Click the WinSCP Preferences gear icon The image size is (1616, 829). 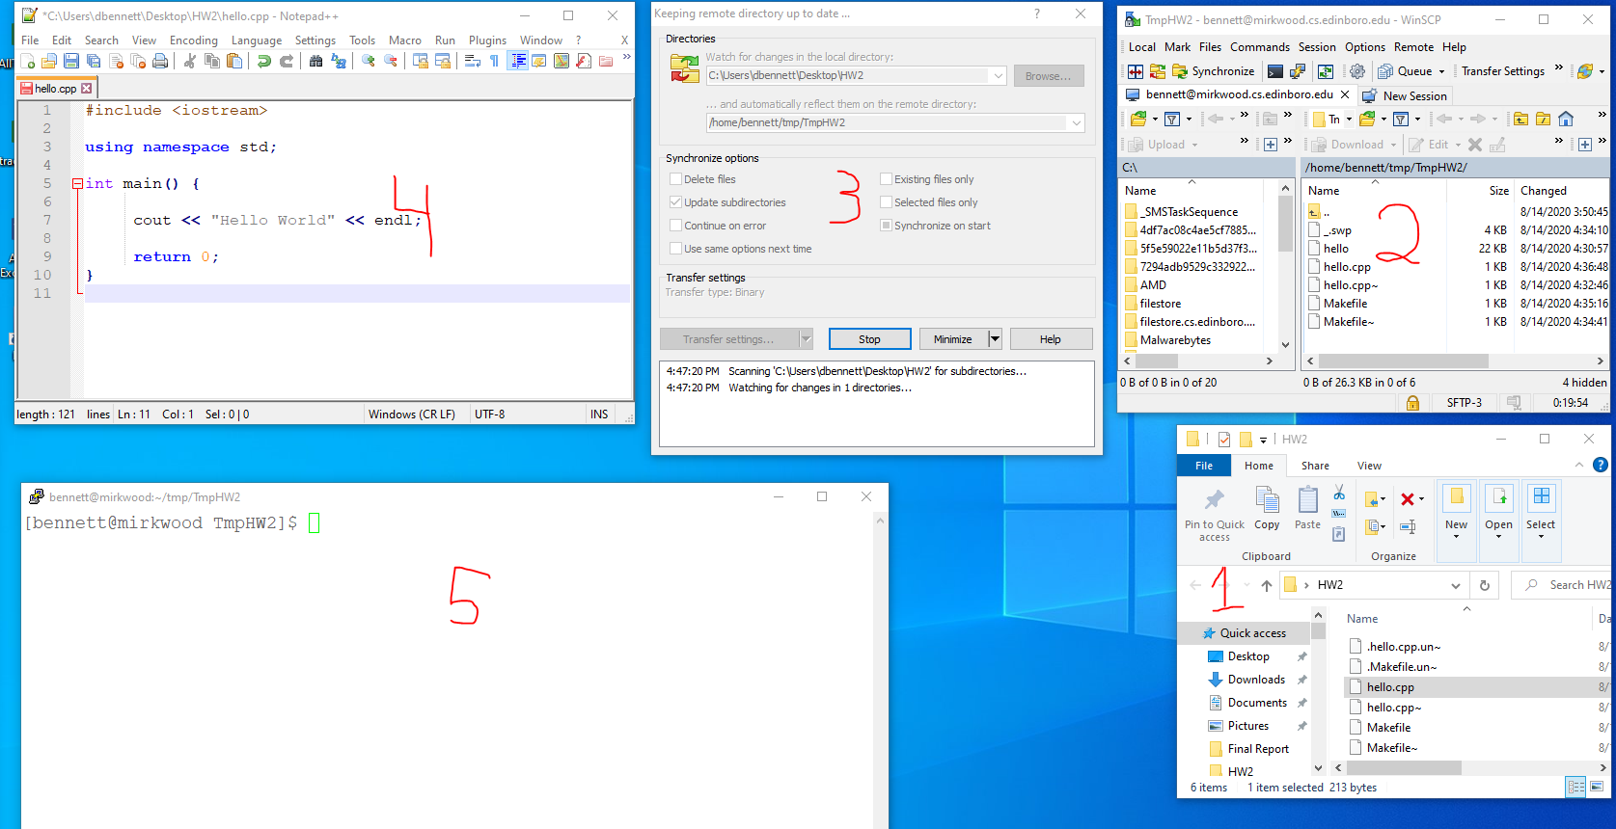pos(1357,71)
